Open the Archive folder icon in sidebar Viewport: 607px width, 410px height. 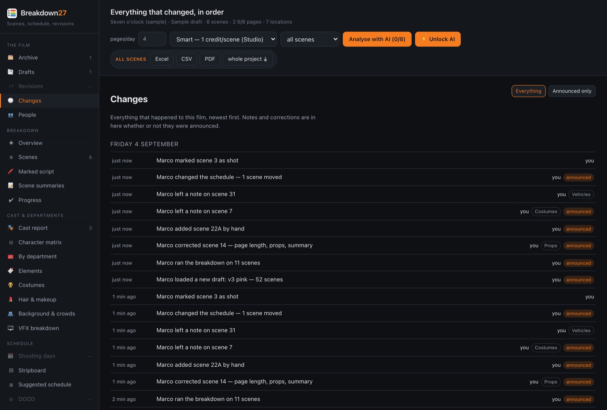(x=11, y=57)
